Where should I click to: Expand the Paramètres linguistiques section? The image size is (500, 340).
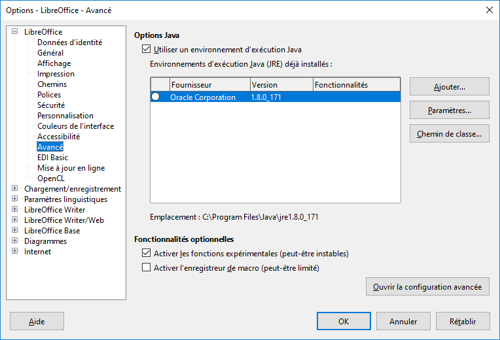click(x=15, y=199)
